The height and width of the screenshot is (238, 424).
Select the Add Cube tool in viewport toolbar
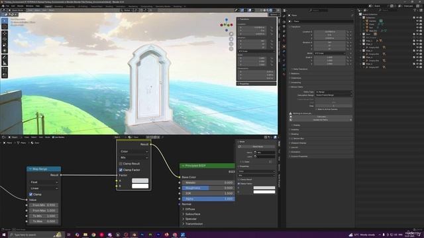coord(5,69)
